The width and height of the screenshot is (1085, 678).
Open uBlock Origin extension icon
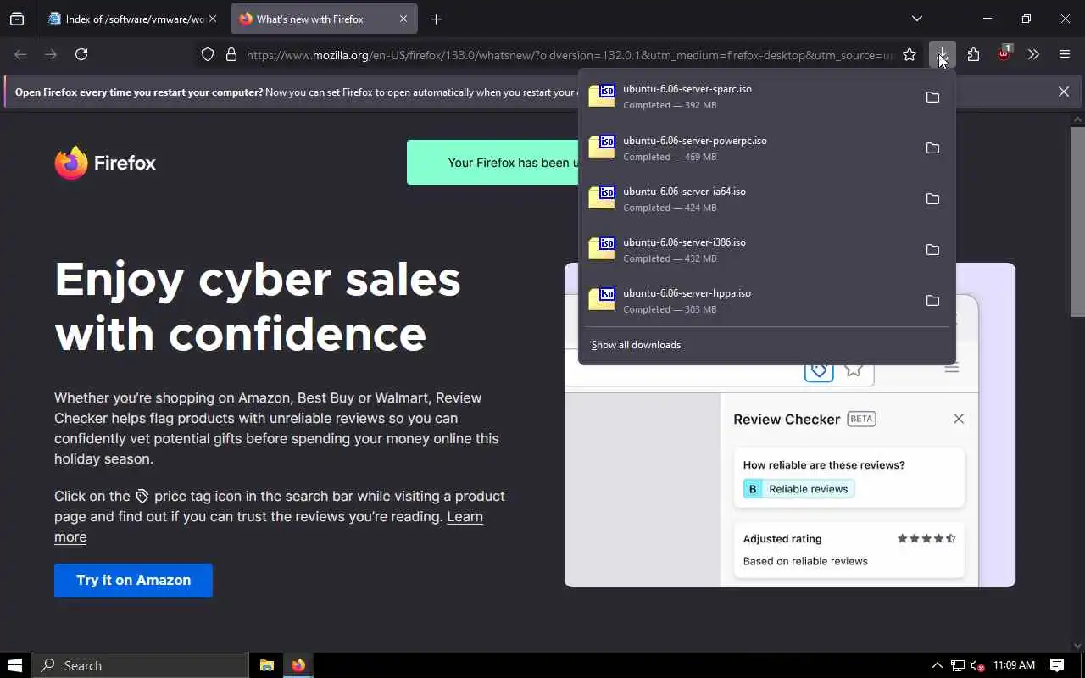click(x=1004, y=54)
